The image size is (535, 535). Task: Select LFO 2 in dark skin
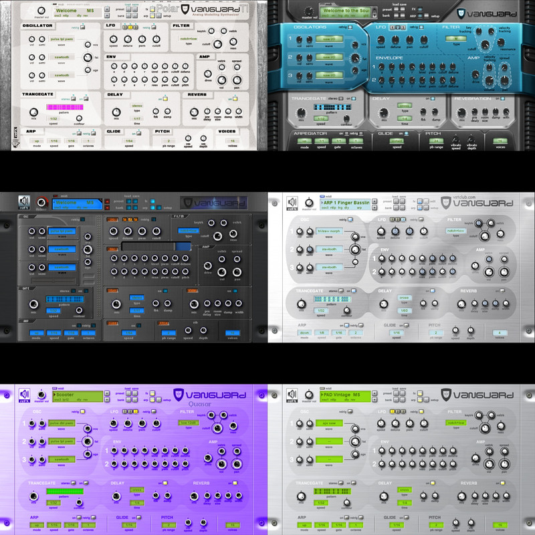click(130, 219)
